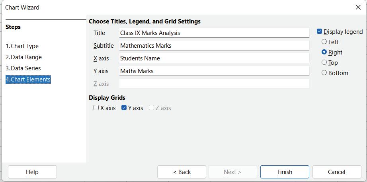Disable Y axis grid checkbox
The image size is (367, 182).
point(124,108)
